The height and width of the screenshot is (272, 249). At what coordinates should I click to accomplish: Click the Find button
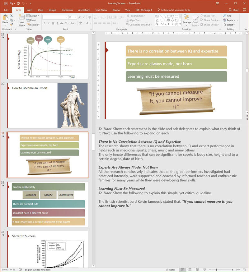pos(228,16)
